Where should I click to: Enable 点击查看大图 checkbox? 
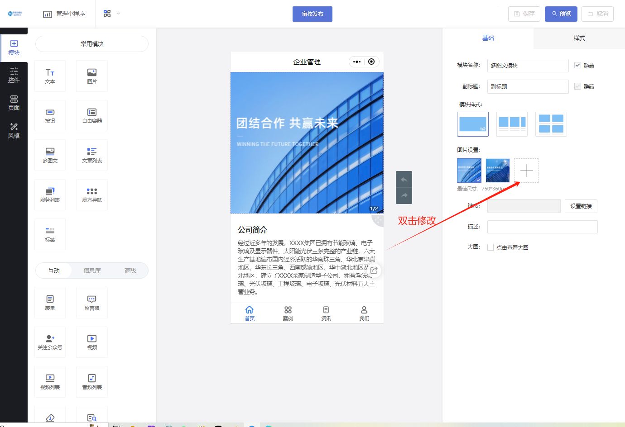(x=490, y=247)
